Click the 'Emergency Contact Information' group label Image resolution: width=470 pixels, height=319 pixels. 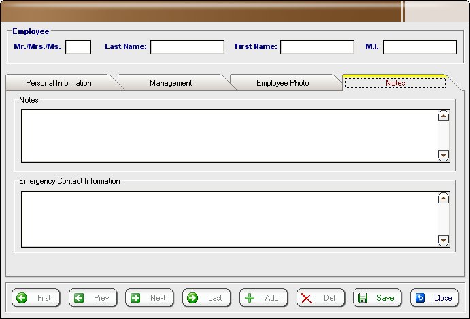(69, 181)
